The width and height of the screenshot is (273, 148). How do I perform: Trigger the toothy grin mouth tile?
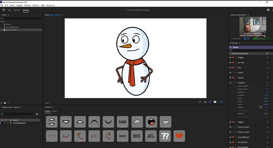pos(165,122)
